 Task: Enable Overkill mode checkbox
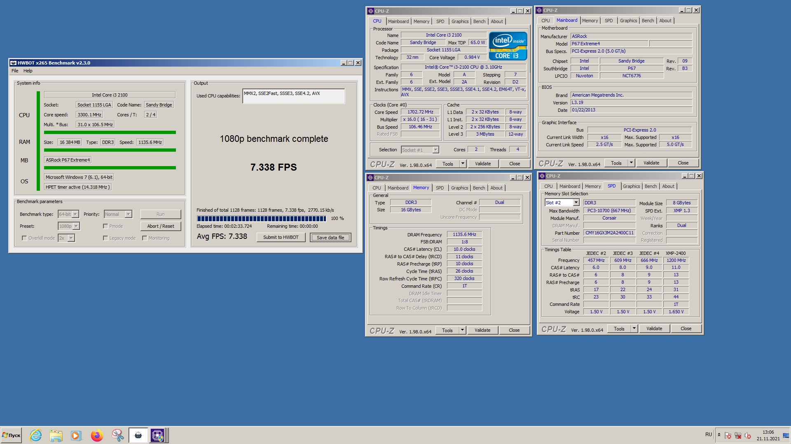24,238
